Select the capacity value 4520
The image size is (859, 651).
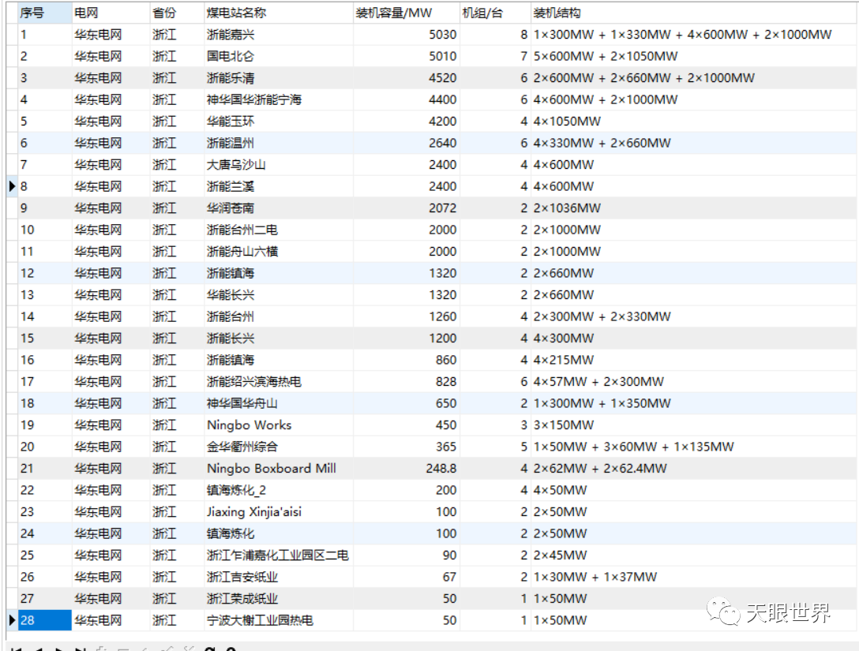point(406,78)
